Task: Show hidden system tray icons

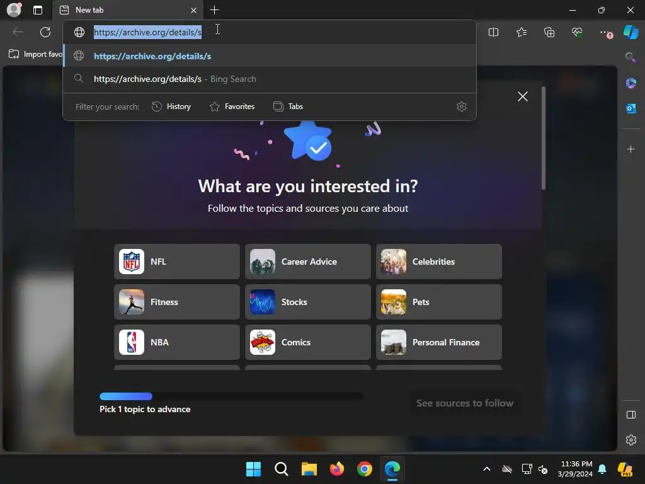Action: [x=487, y=469]
